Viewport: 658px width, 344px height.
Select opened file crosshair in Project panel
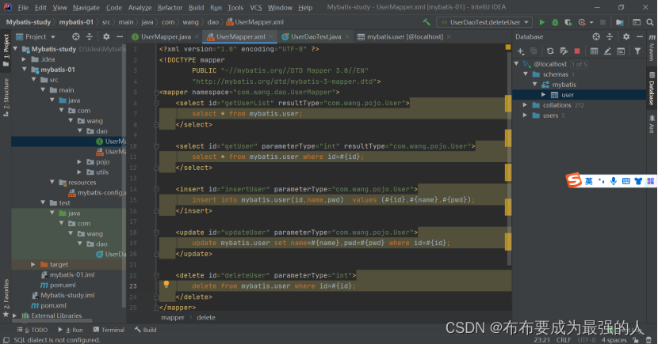[x=75, y=37]
